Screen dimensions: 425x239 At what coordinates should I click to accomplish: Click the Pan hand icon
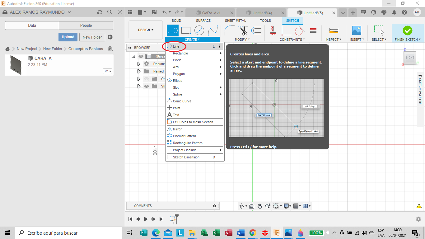260,206
